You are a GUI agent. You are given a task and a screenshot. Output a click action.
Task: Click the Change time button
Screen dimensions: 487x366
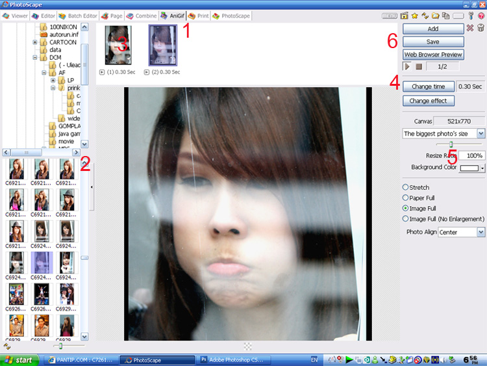[429, 86]
